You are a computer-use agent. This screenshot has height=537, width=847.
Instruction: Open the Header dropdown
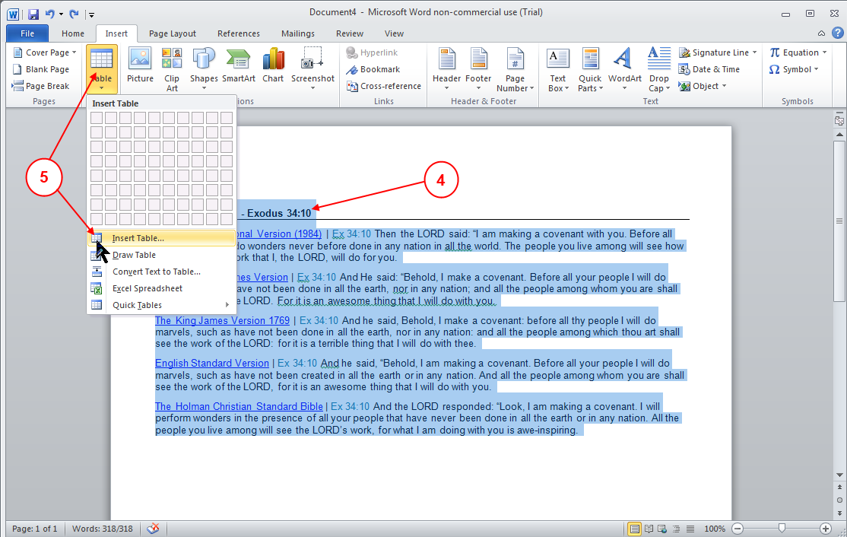[447, 69]
